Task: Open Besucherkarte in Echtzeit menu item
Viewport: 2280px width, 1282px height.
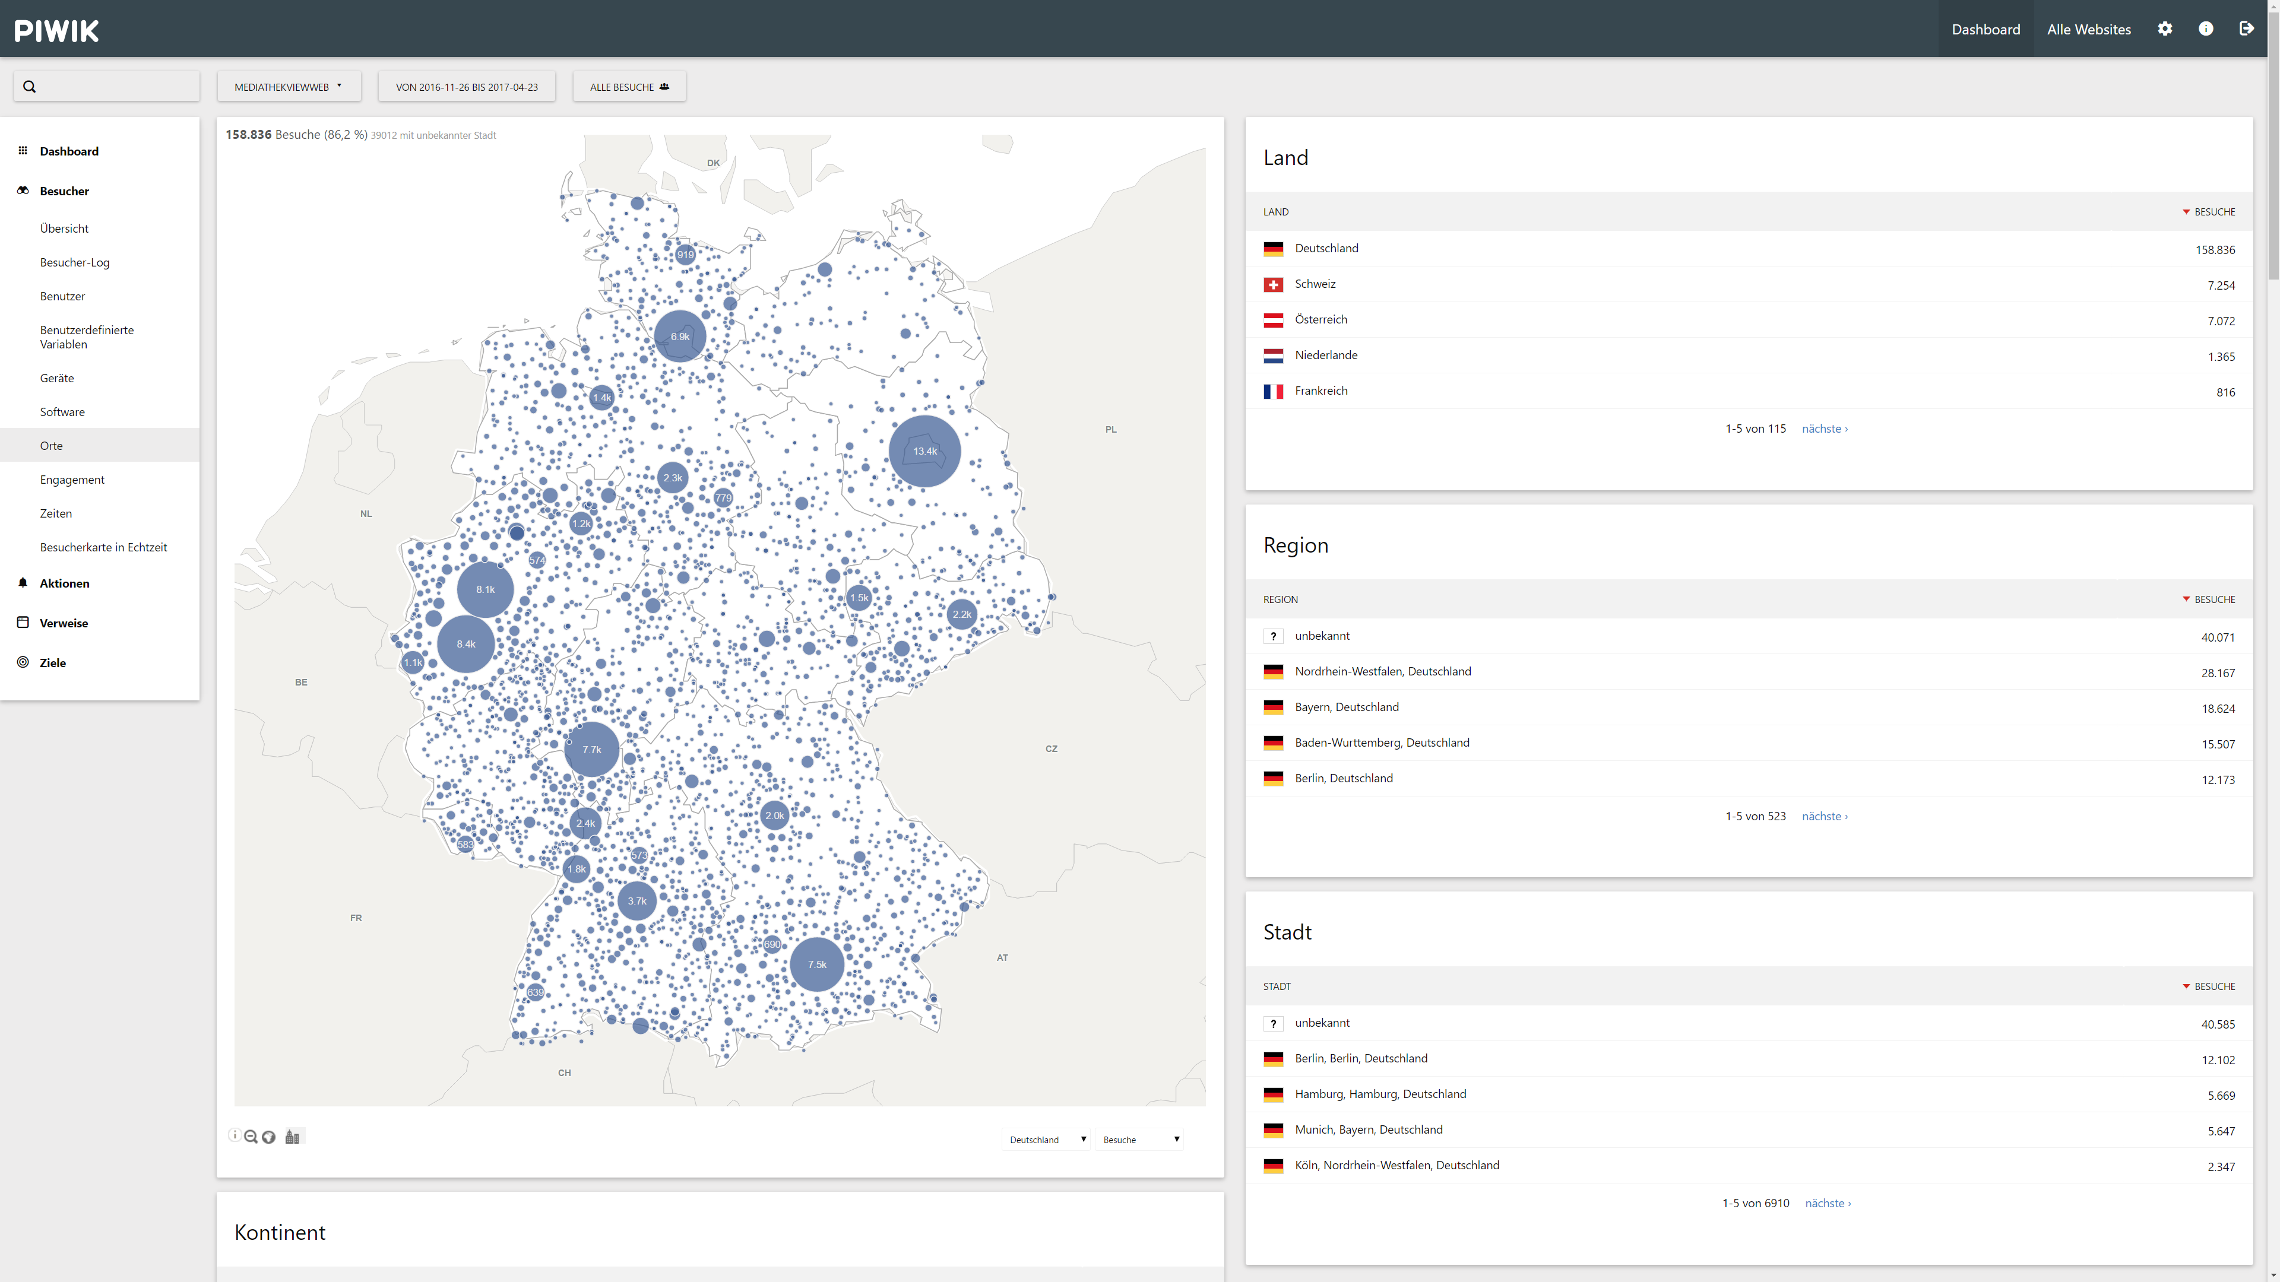Action: point(103,548)
